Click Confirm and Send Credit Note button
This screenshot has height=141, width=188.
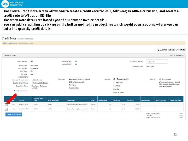(172, 50)
